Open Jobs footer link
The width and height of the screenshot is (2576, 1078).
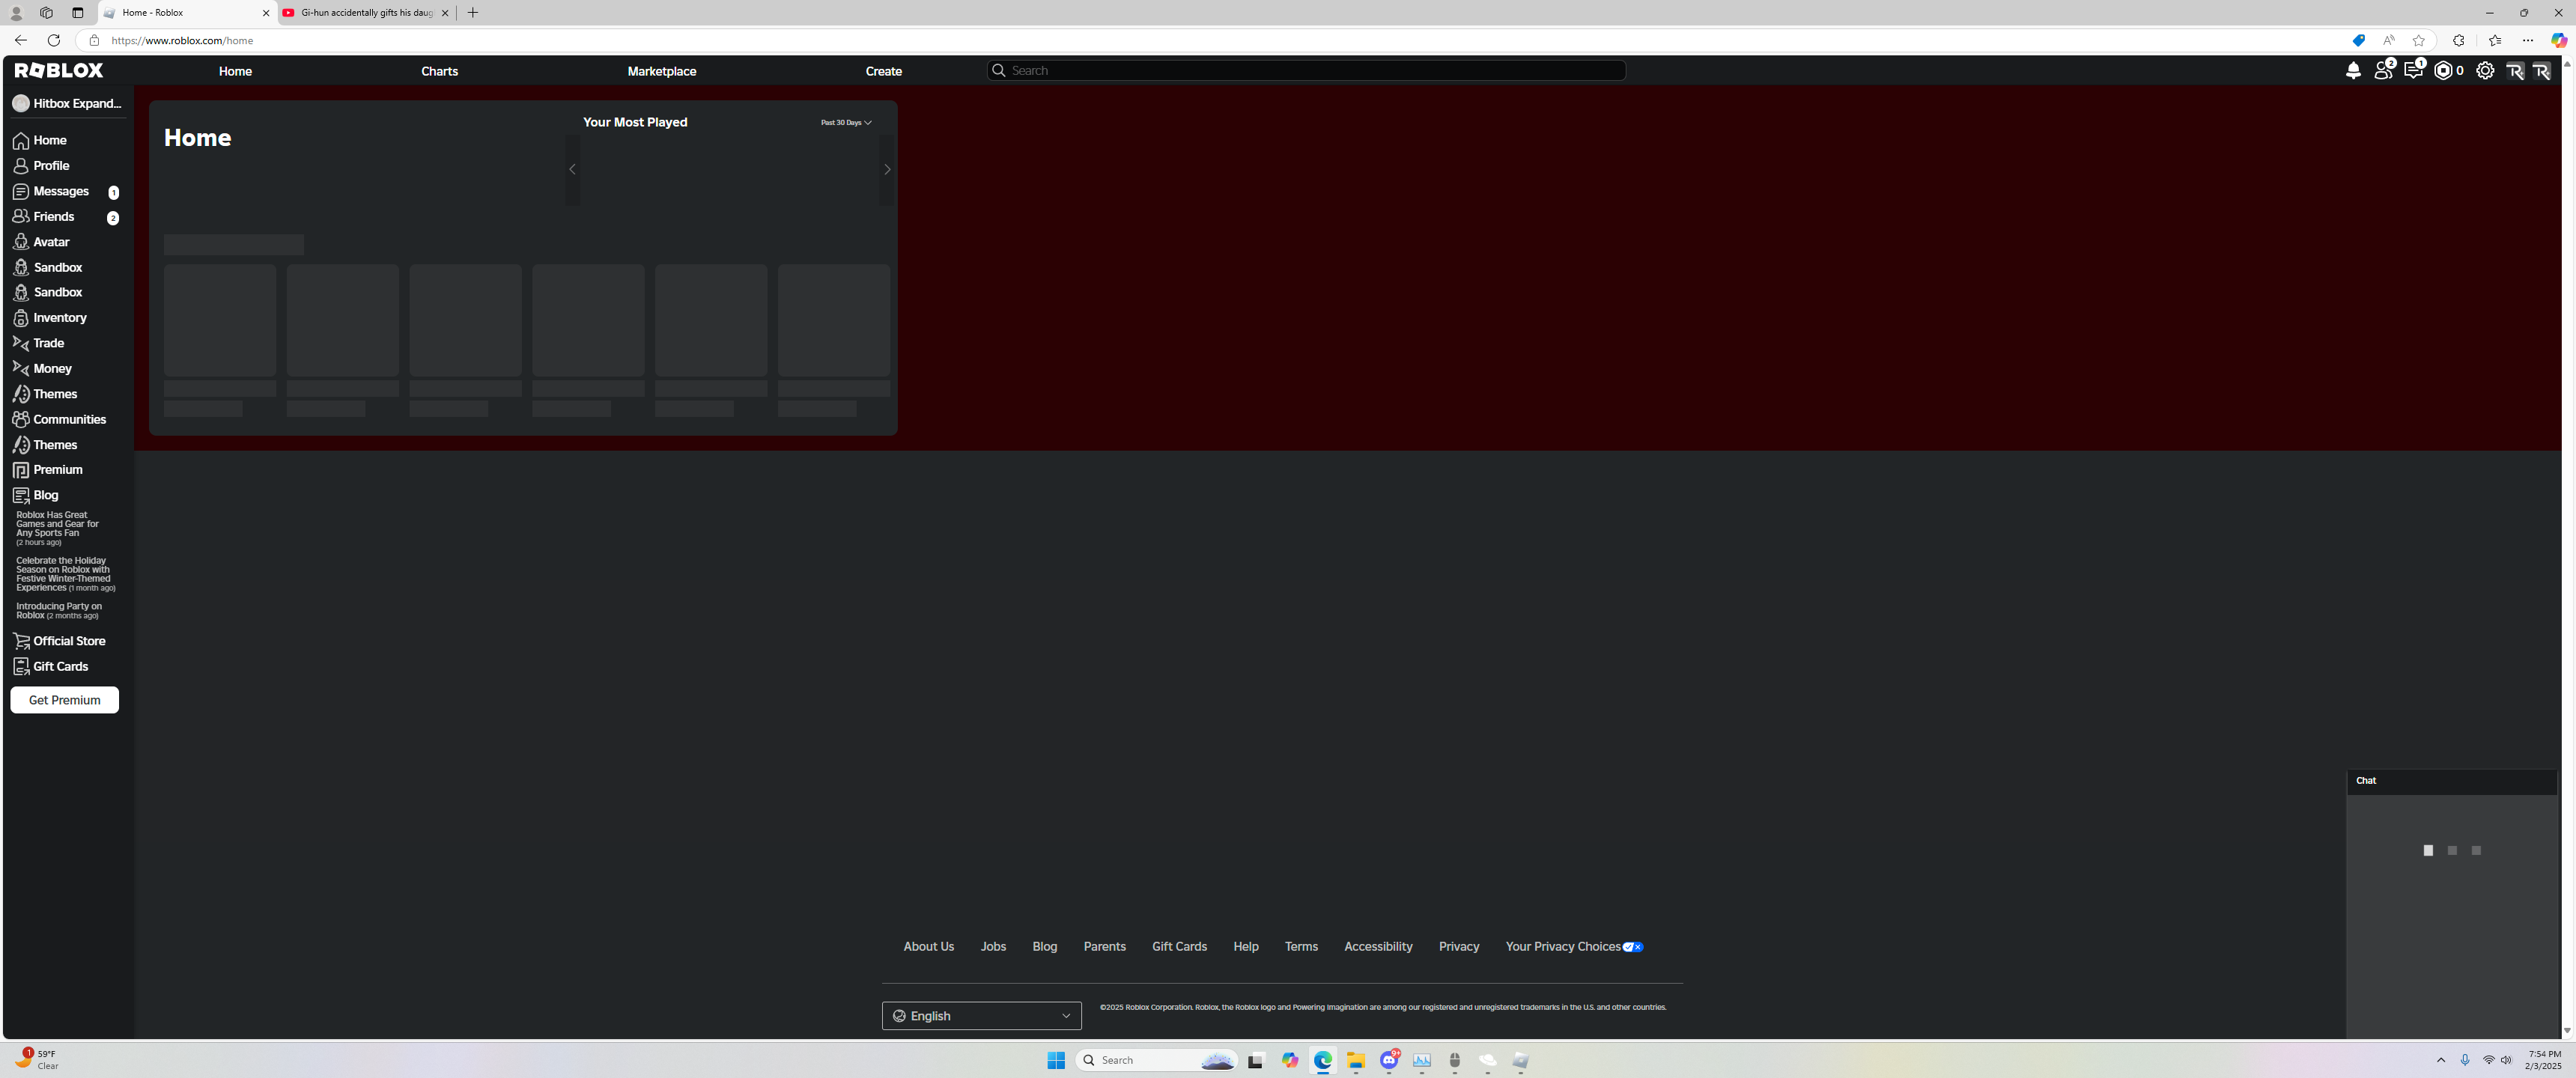(993, 947)
